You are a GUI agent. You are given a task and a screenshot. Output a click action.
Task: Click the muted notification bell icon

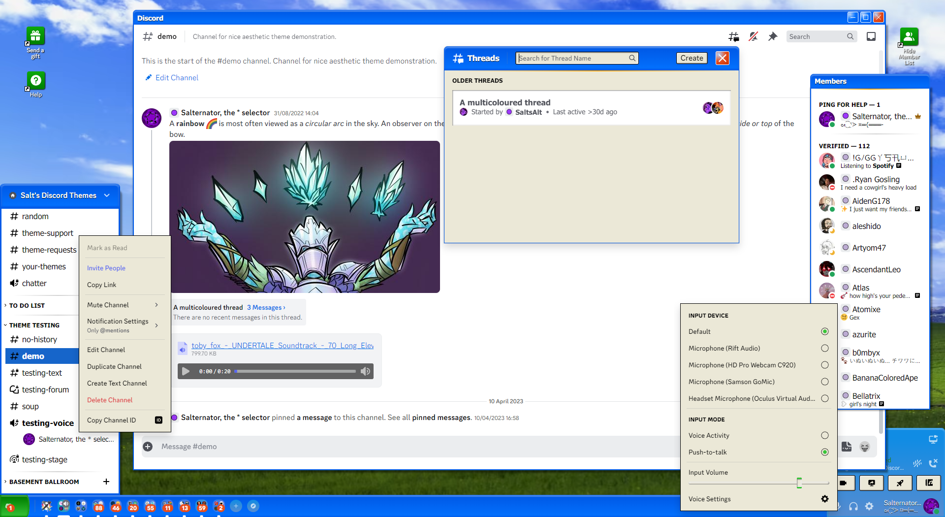(753, 36)
